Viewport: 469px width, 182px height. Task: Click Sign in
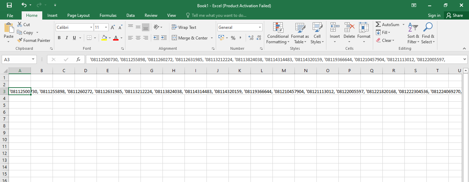click(x=434, y=15)
